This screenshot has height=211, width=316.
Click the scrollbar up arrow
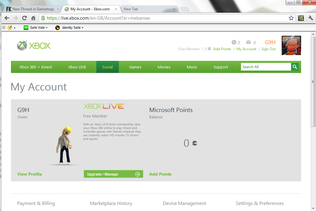[x=313, y=34]
